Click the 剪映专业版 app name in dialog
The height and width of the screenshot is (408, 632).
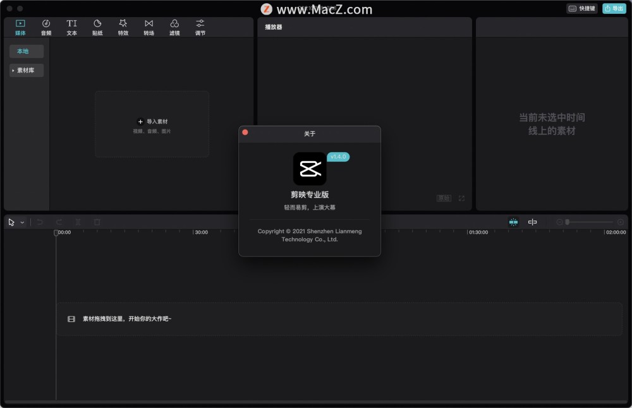pos(310,195)
